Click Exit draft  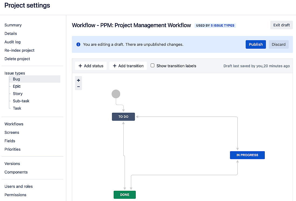pyautogui.click(x=281, y=25)
